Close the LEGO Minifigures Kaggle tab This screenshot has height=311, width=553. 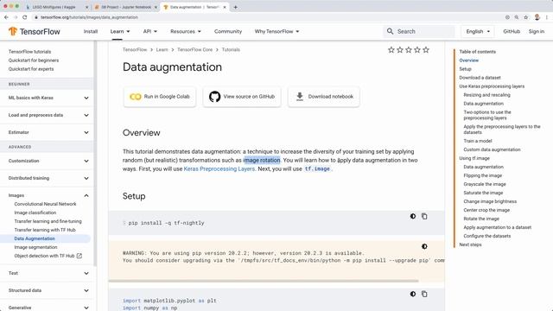pyautogui.click(x=87, y=7)
